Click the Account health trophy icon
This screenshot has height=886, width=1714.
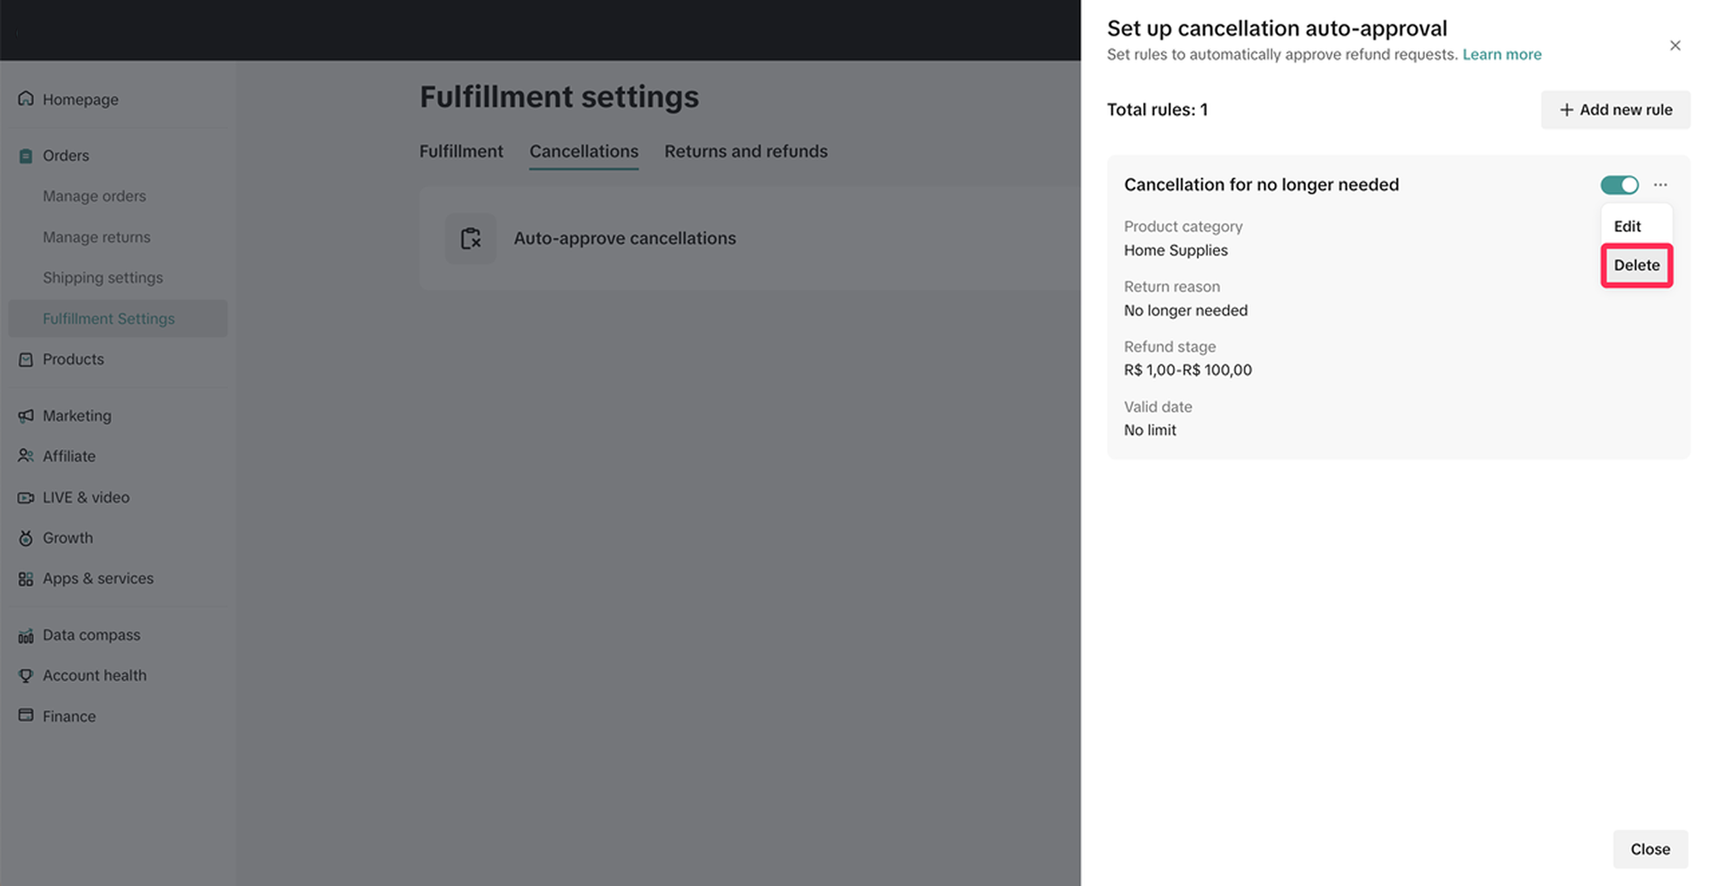(x=25, y=675)
